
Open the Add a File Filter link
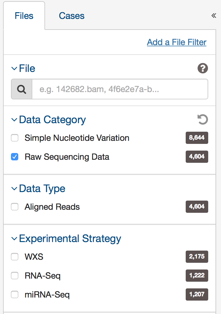click(x=176, y=42)
